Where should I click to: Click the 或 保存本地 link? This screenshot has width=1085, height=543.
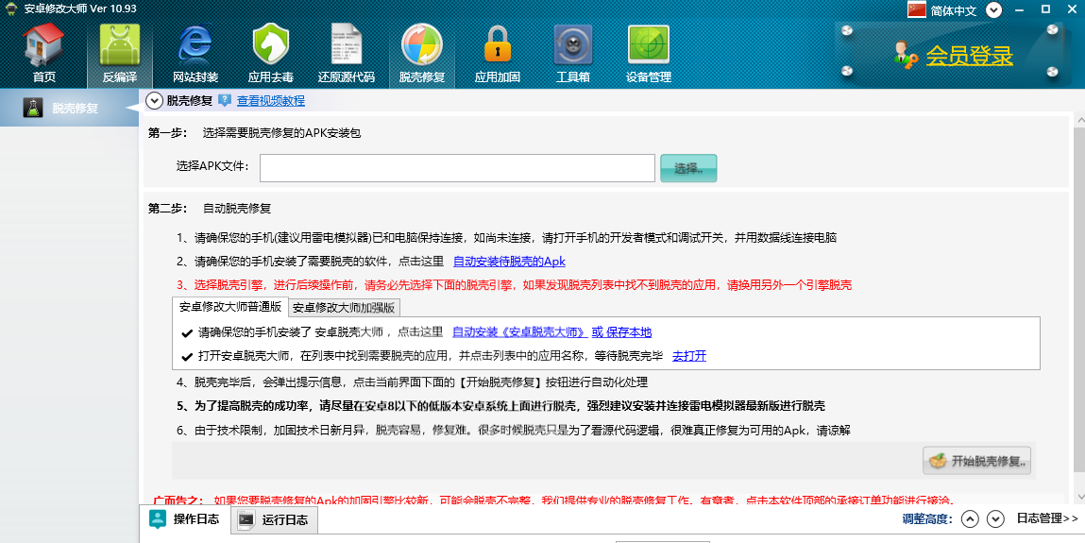pos(621,332)
